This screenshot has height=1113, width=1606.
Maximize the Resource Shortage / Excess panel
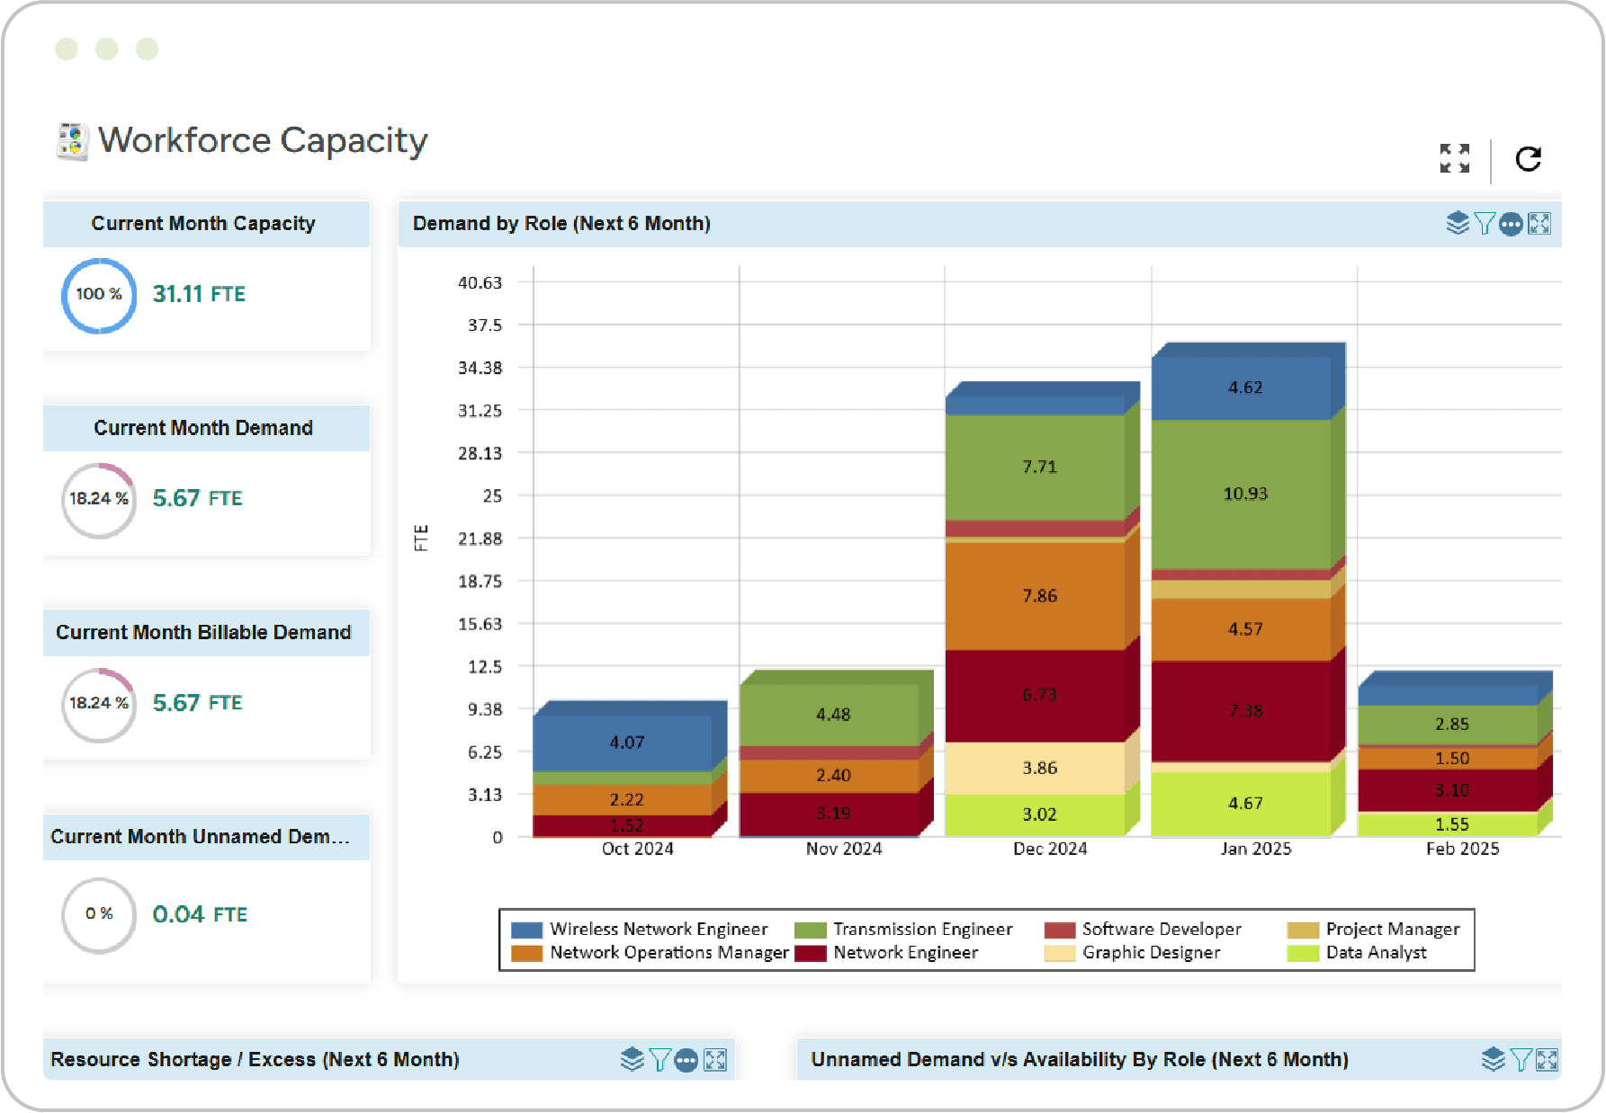tap(715, 1060)
